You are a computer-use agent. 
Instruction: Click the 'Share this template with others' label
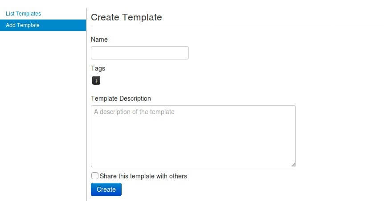click(143, 176)
